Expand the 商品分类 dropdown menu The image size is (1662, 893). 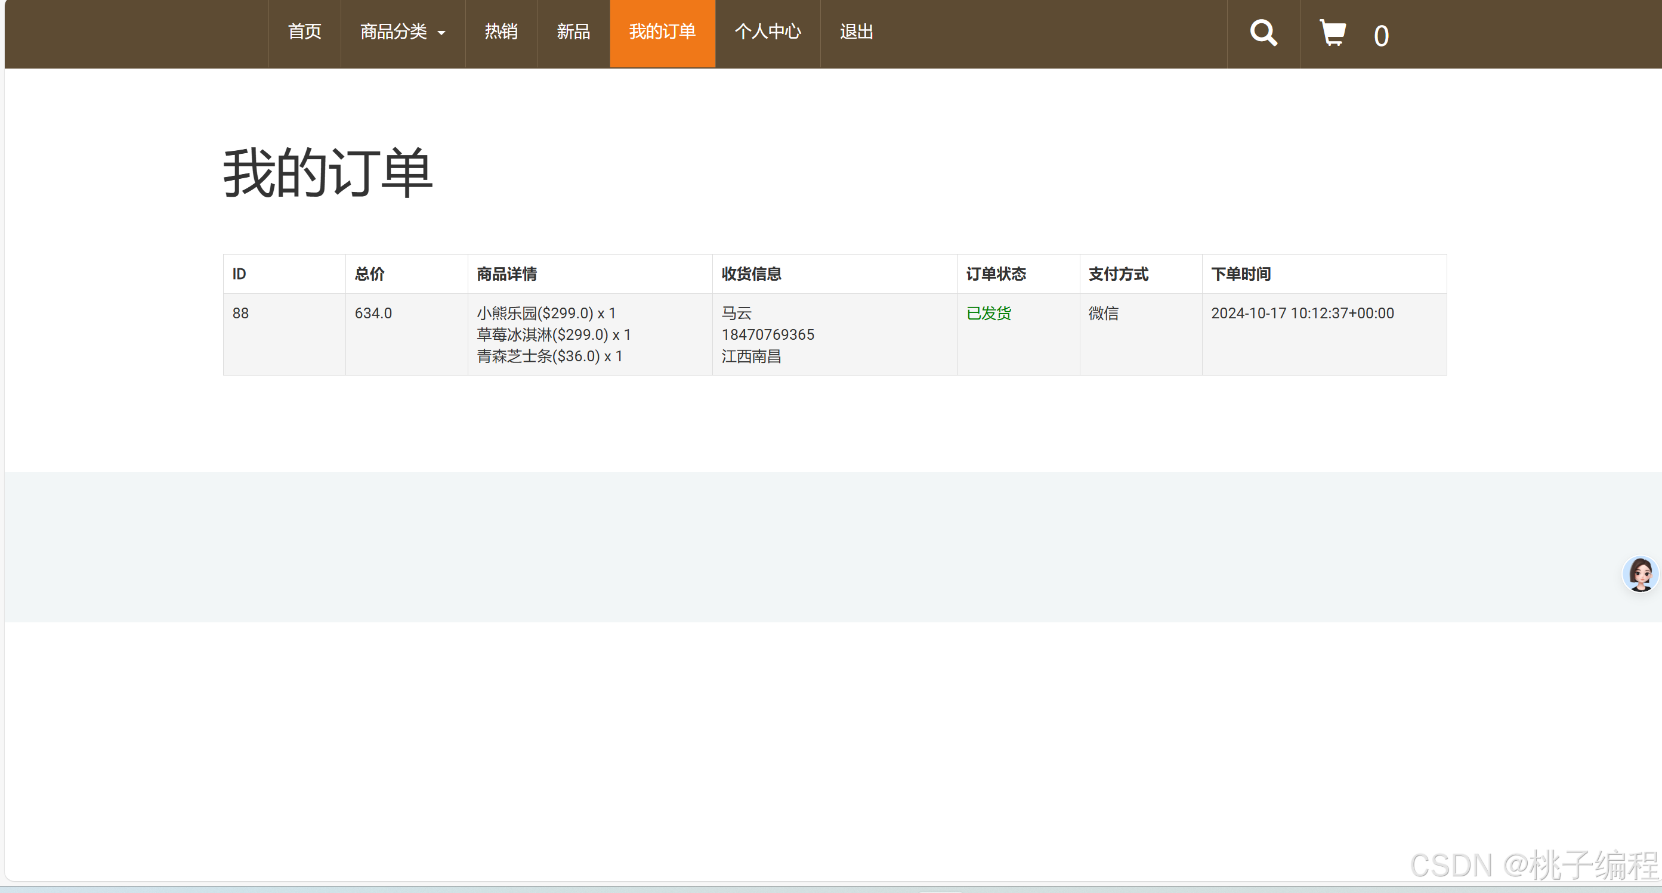(403, 32)
